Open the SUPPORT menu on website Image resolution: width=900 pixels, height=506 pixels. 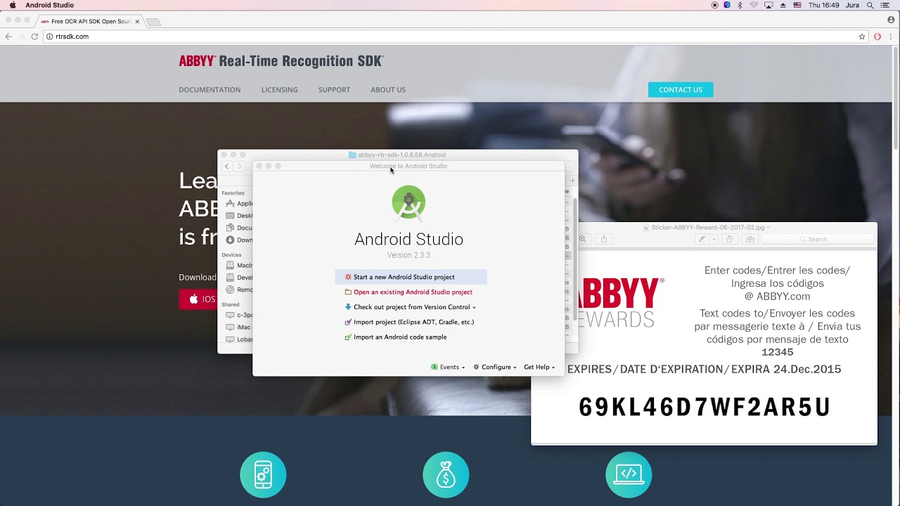point(334,90)
